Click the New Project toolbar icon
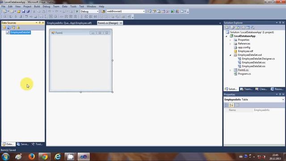 point(5,12)
